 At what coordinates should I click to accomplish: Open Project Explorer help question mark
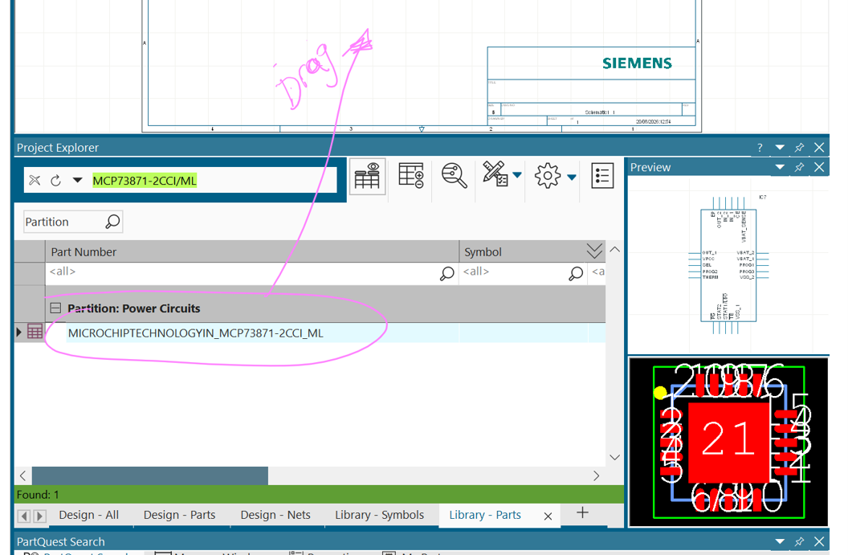click(760, 148)
